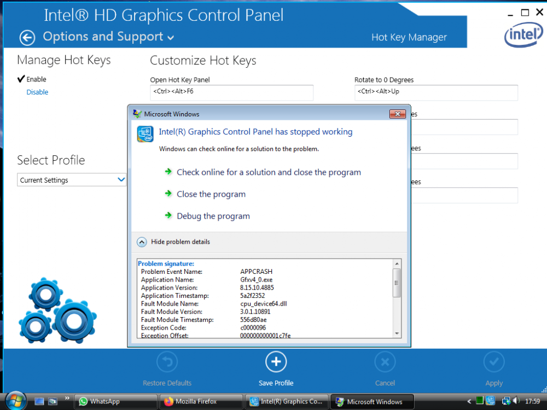Open the Current Settings profile dropdown

[x=72, y=180]
